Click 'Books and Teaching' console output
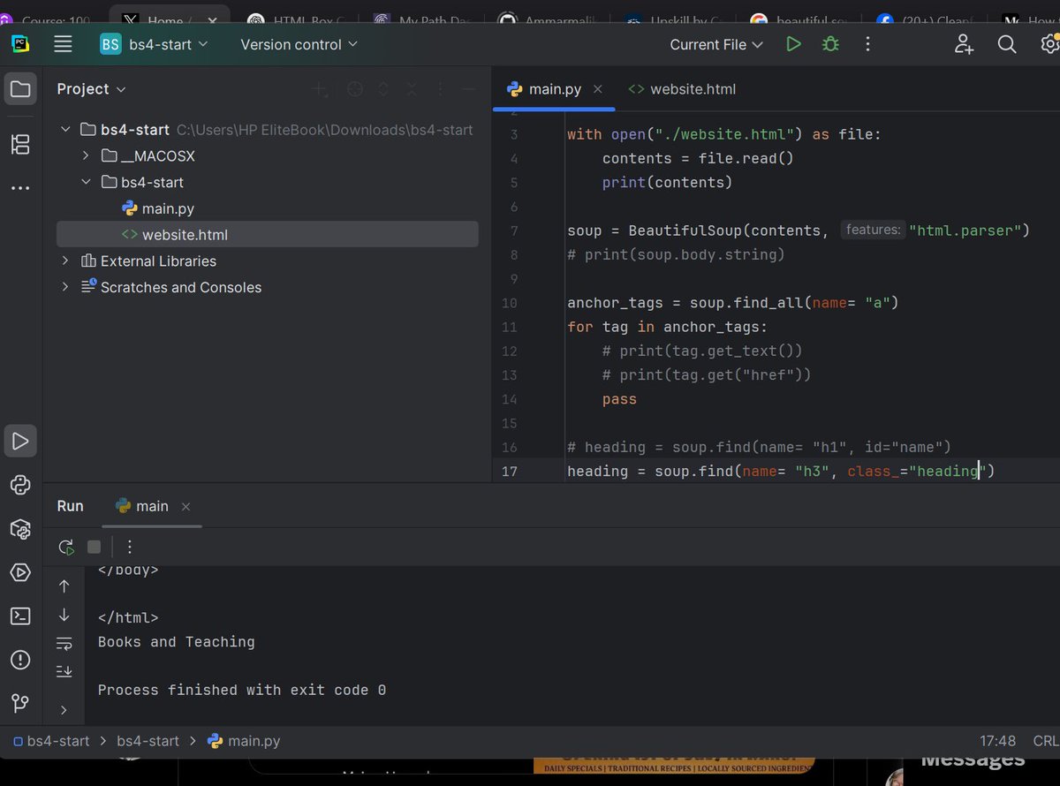 pos(177,642)
